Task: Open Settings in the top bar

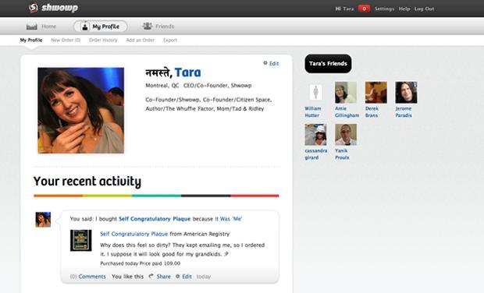Action: tap(384, 9)
